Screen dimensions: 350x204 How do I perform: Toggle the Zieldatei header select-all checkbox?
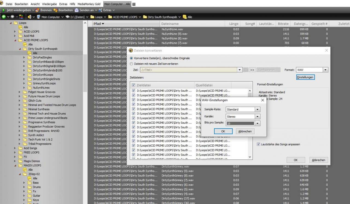[133, 85]
